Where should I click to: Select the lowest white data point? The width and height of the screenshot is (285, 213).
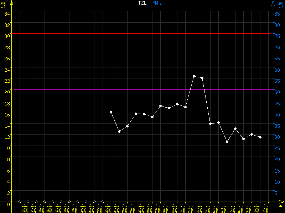pyautogui.click(x=227, y=142)
